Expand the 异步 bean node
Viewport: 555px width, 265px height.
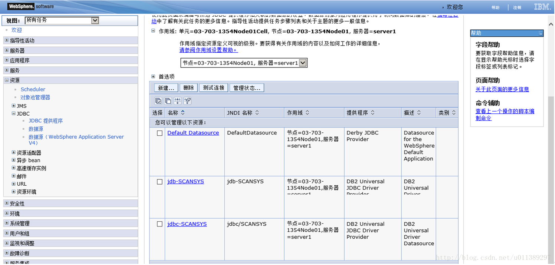click(x=14, y=160)
